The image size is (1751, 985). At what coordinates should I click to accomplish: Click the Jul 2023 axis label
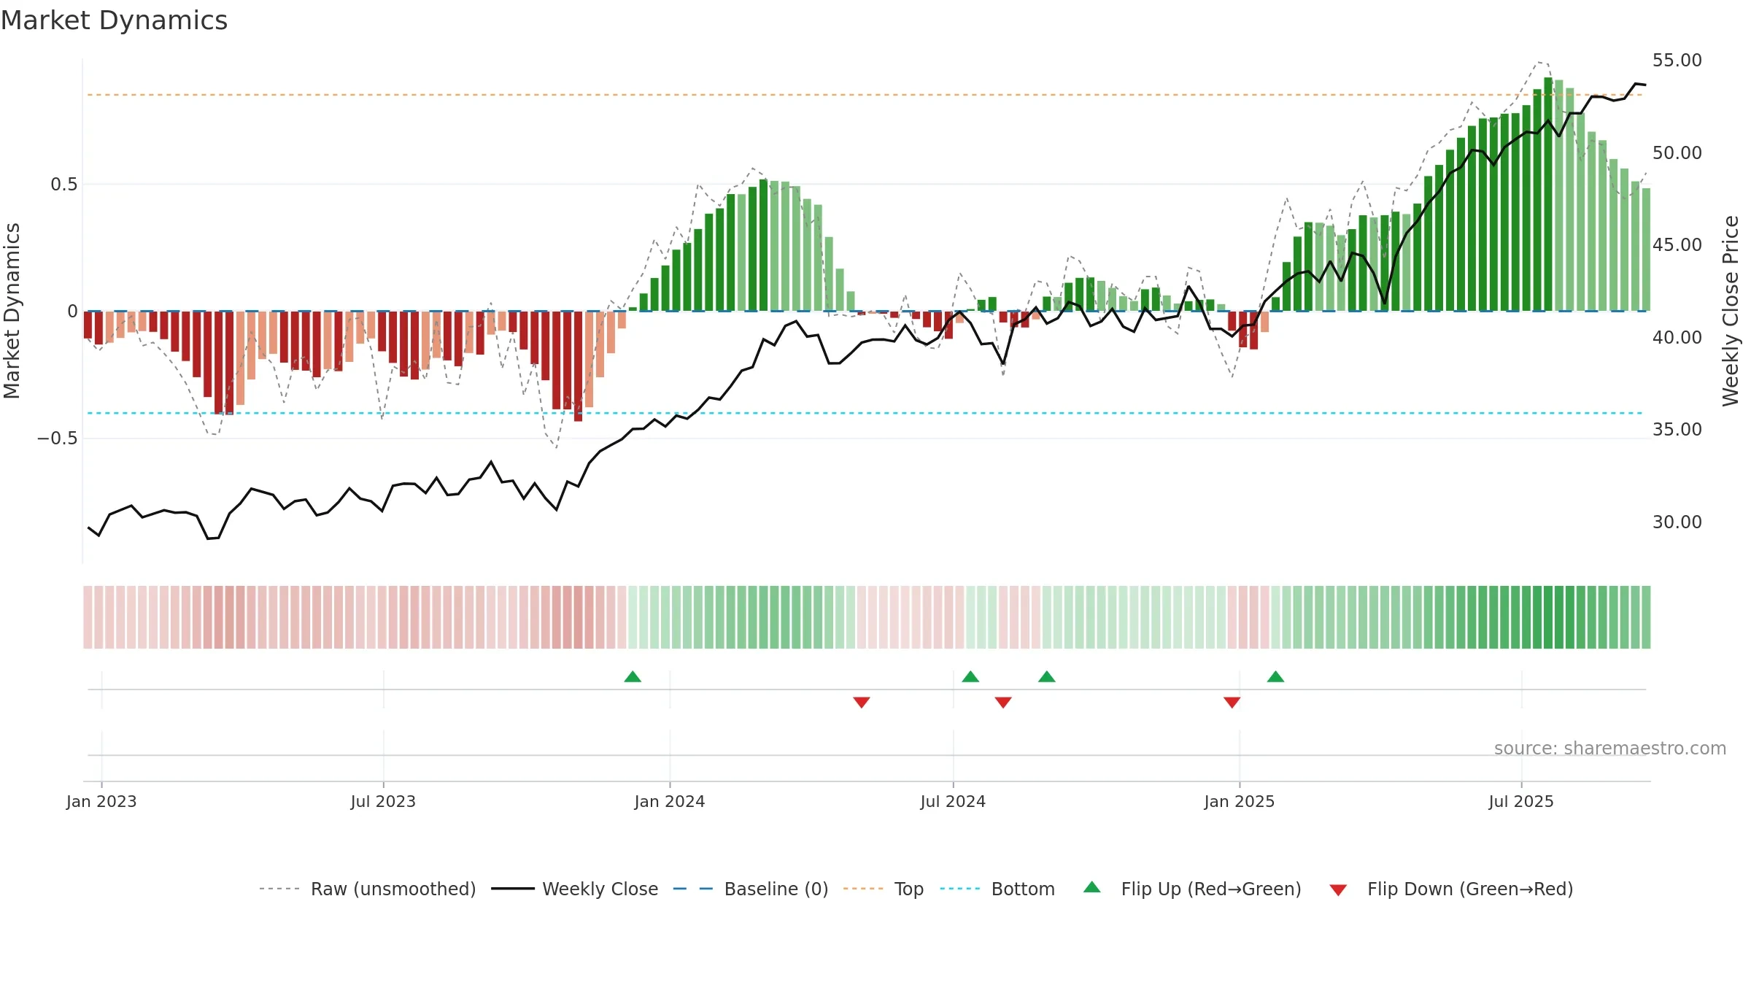(383, 801)
